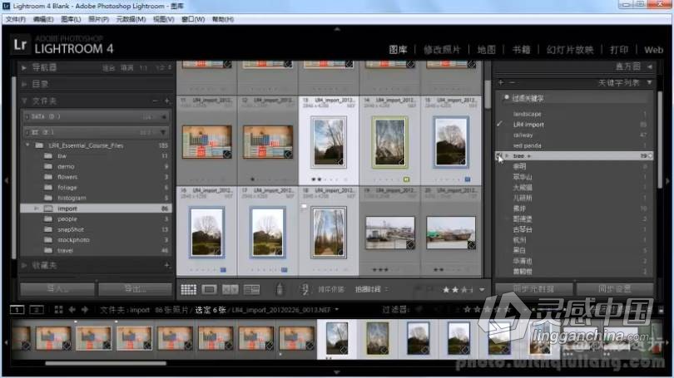
Task: Jump to grid view from filmstrip bar
Action: [58, 309]
